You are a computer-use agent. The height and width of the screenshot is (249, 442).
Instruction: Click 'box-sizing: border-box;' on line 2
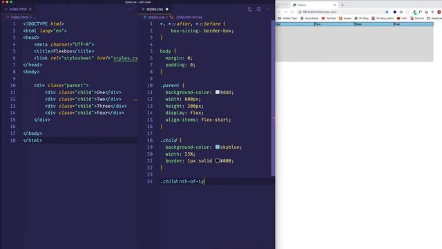(202, 30)
